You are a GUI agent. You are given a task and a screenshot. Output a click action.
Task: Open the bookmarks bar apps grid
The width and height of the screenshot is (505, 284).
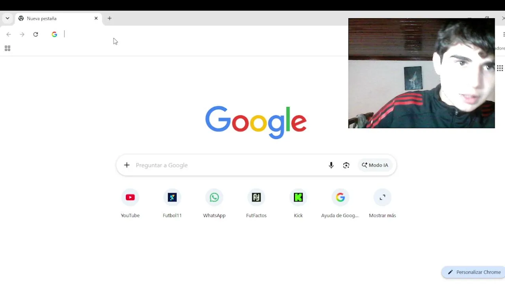(7, 49)
